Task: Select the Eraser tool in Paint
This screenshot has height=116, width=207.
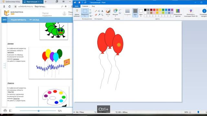Action: (x=96, y=15)
